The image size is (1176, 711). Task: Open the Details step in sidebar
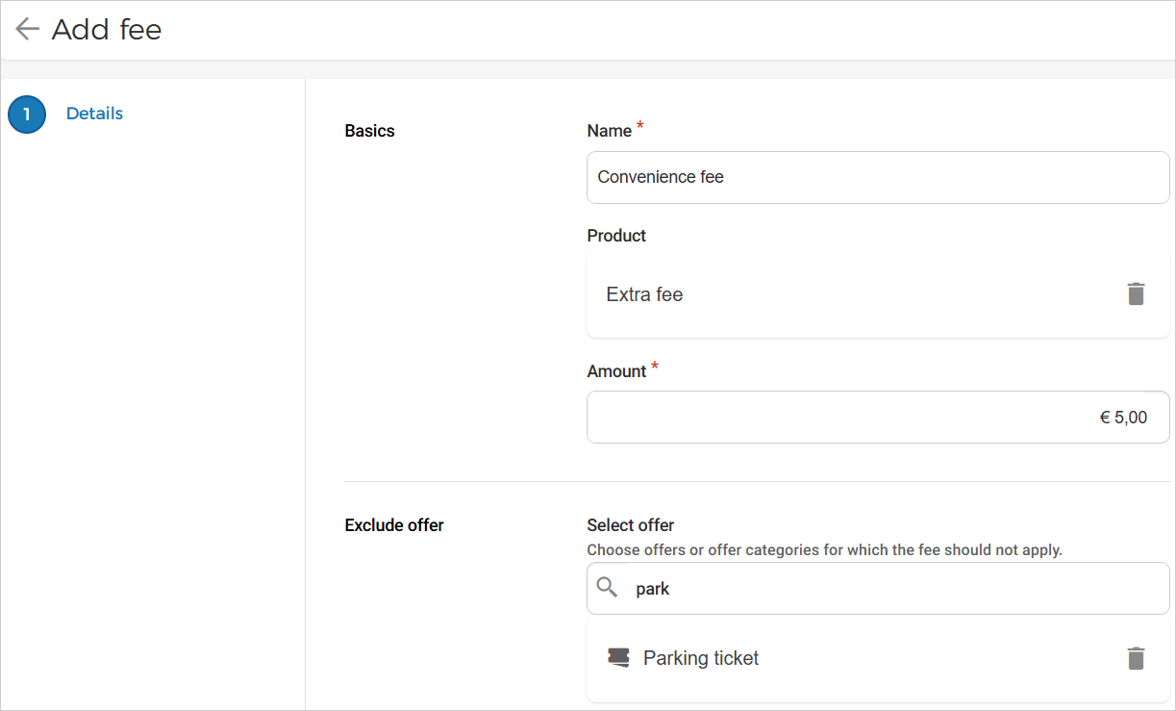tap(94, 114)
